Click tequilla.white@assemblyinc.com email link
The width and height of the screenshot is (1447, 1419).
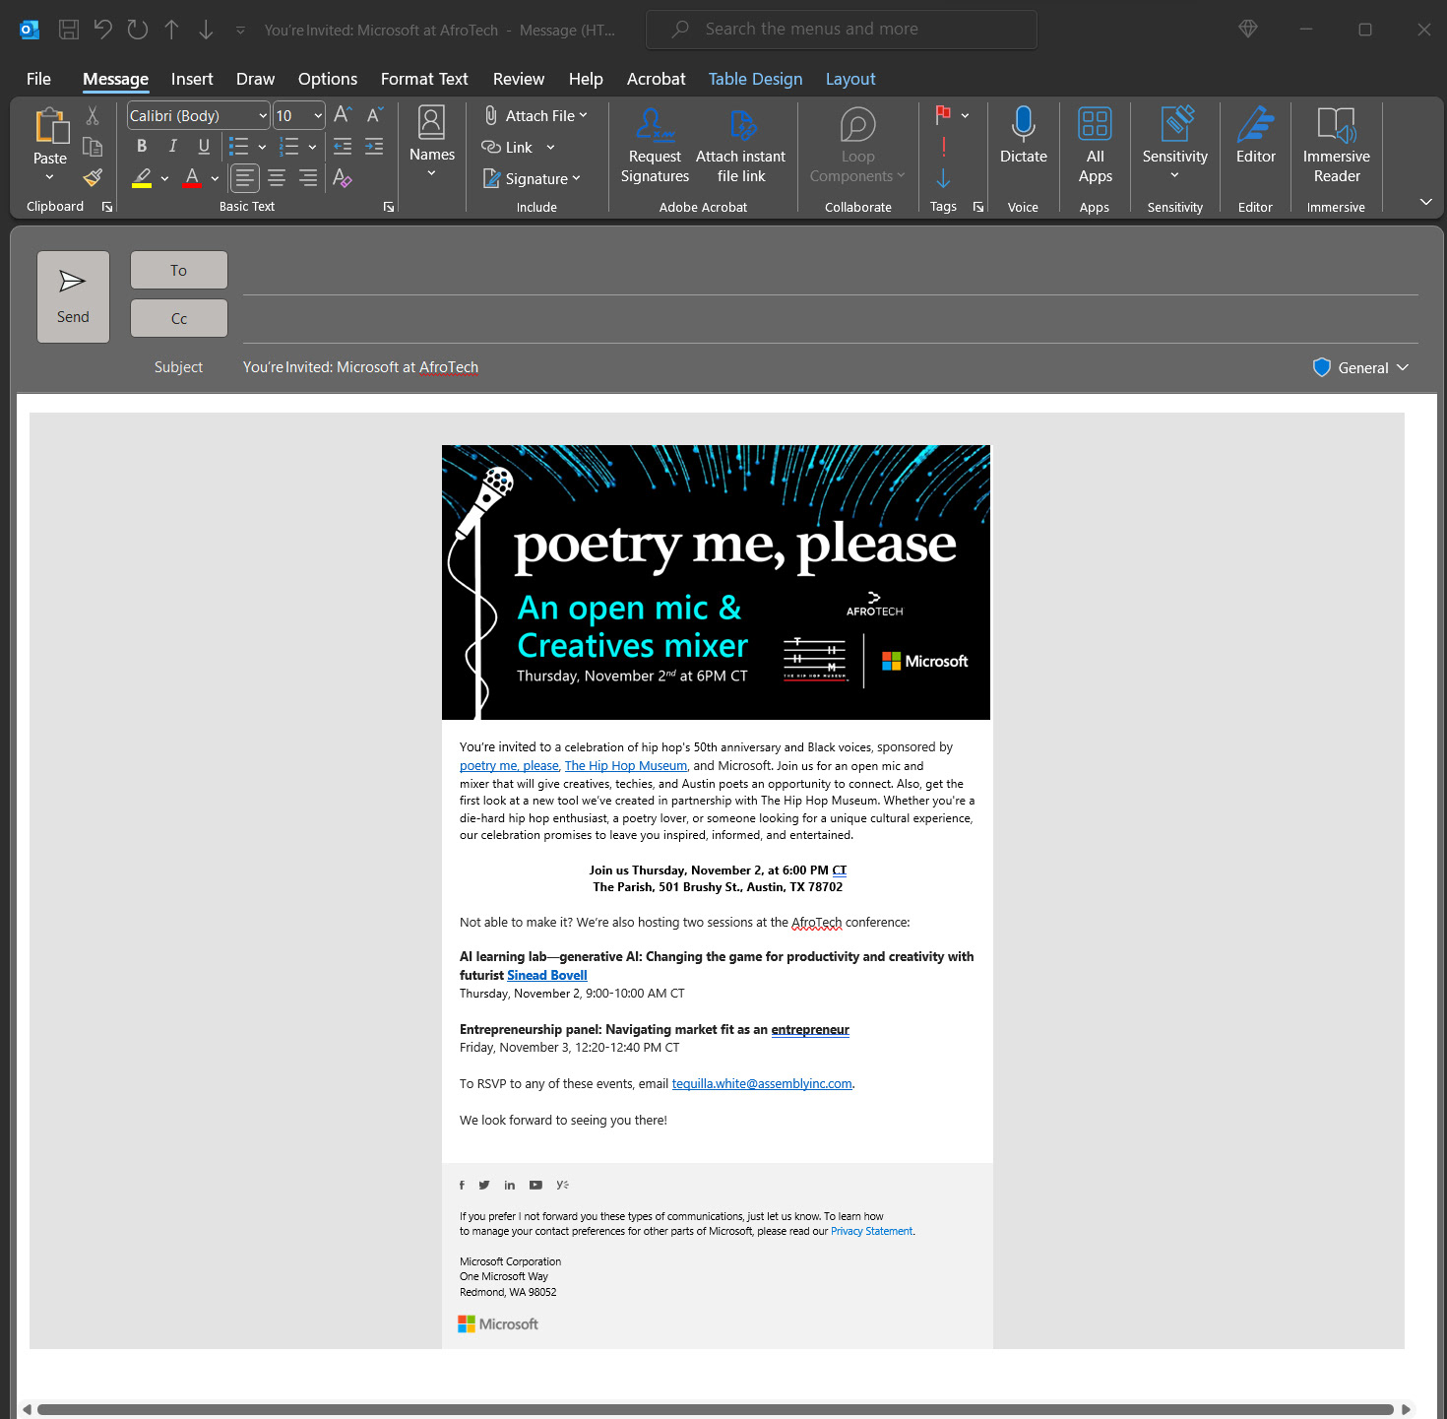pos(762,1083)
